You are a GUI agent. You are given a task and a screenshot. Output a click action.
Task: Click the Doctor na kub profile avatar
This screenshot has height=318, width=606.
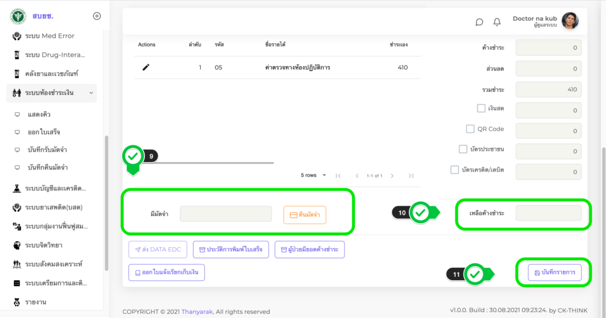pos(570,21)
